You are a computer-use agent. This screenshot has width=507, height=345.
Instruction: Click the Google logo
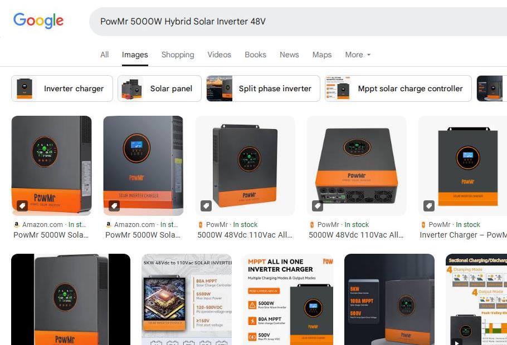38,21
